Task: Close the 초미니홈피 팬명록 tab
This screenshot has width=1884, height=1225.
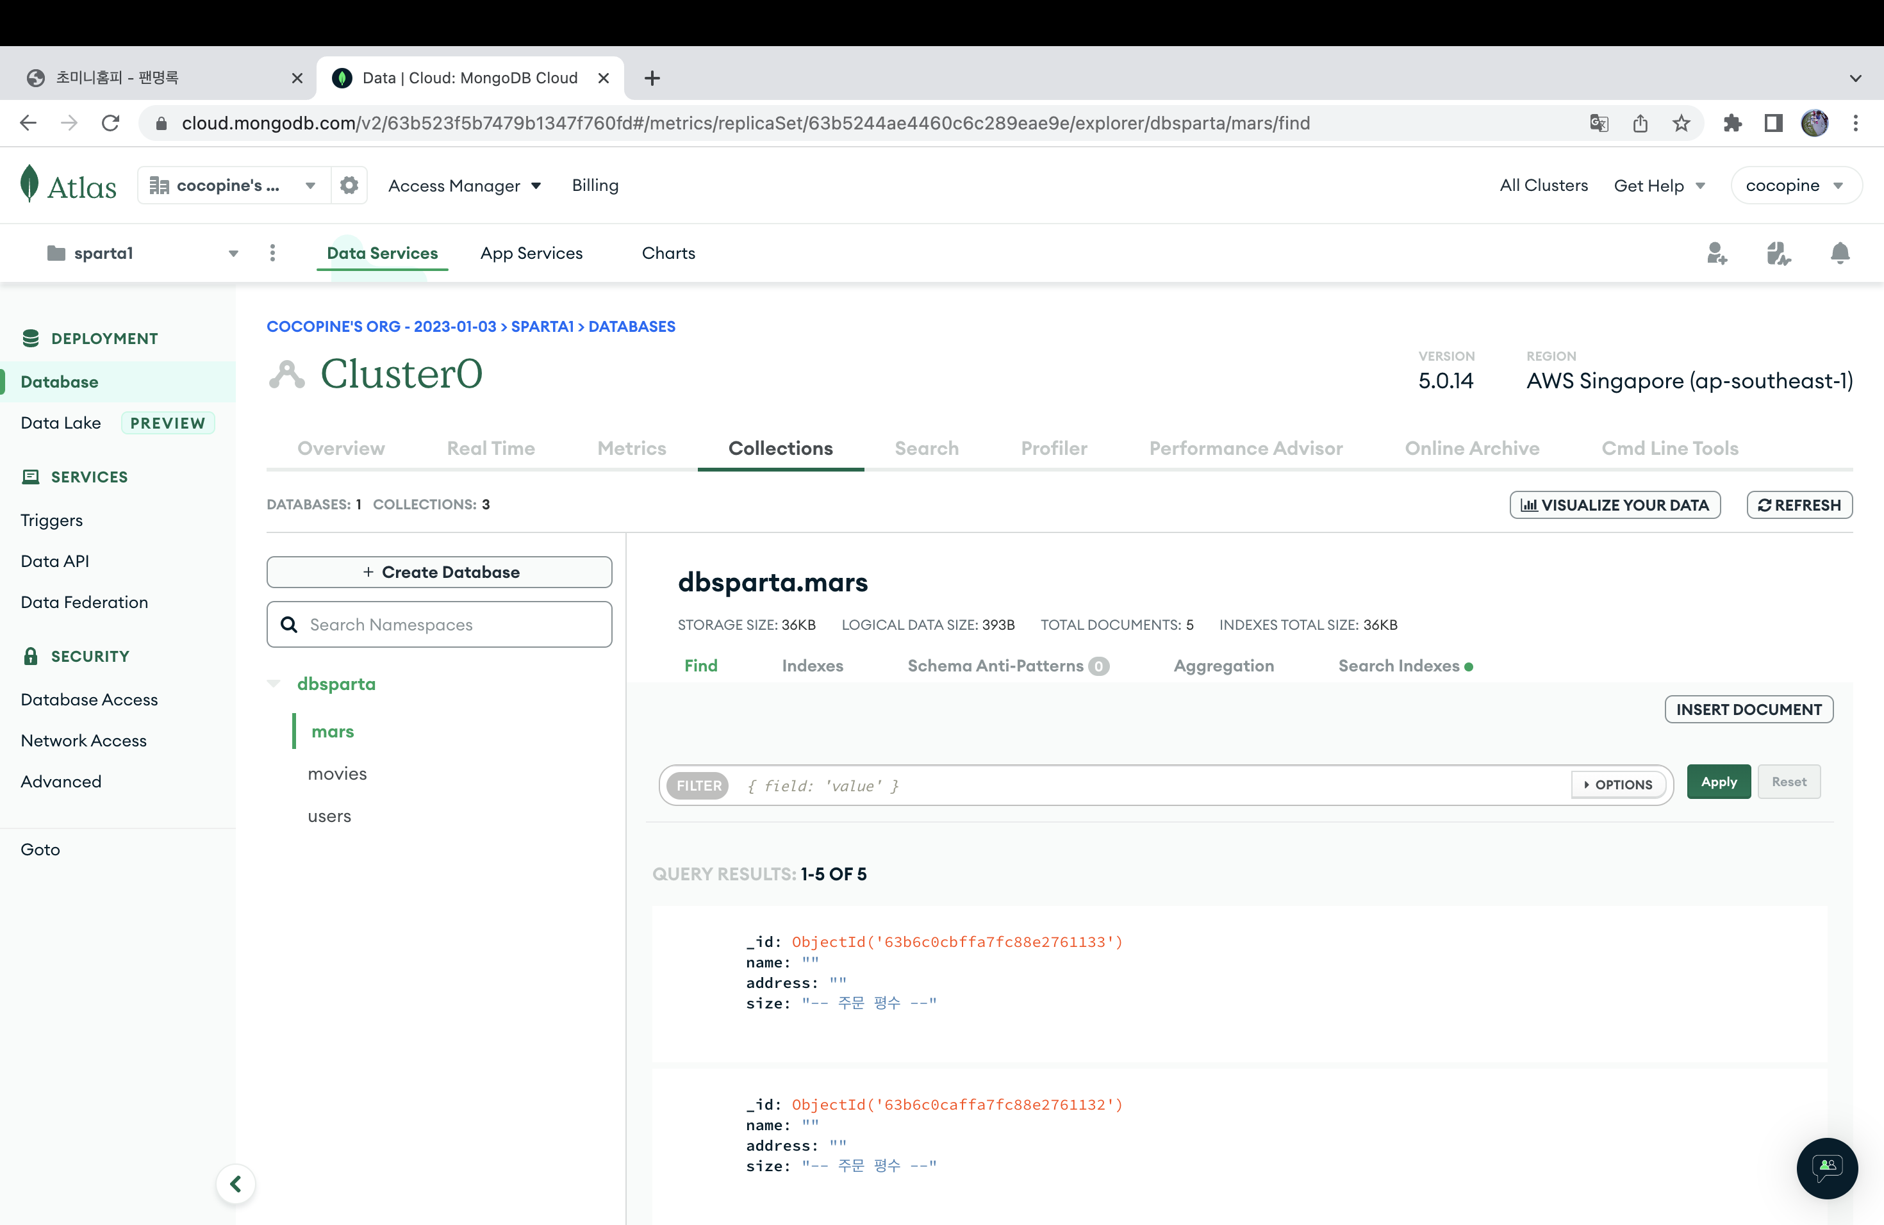Action: (x=297, y=78)
